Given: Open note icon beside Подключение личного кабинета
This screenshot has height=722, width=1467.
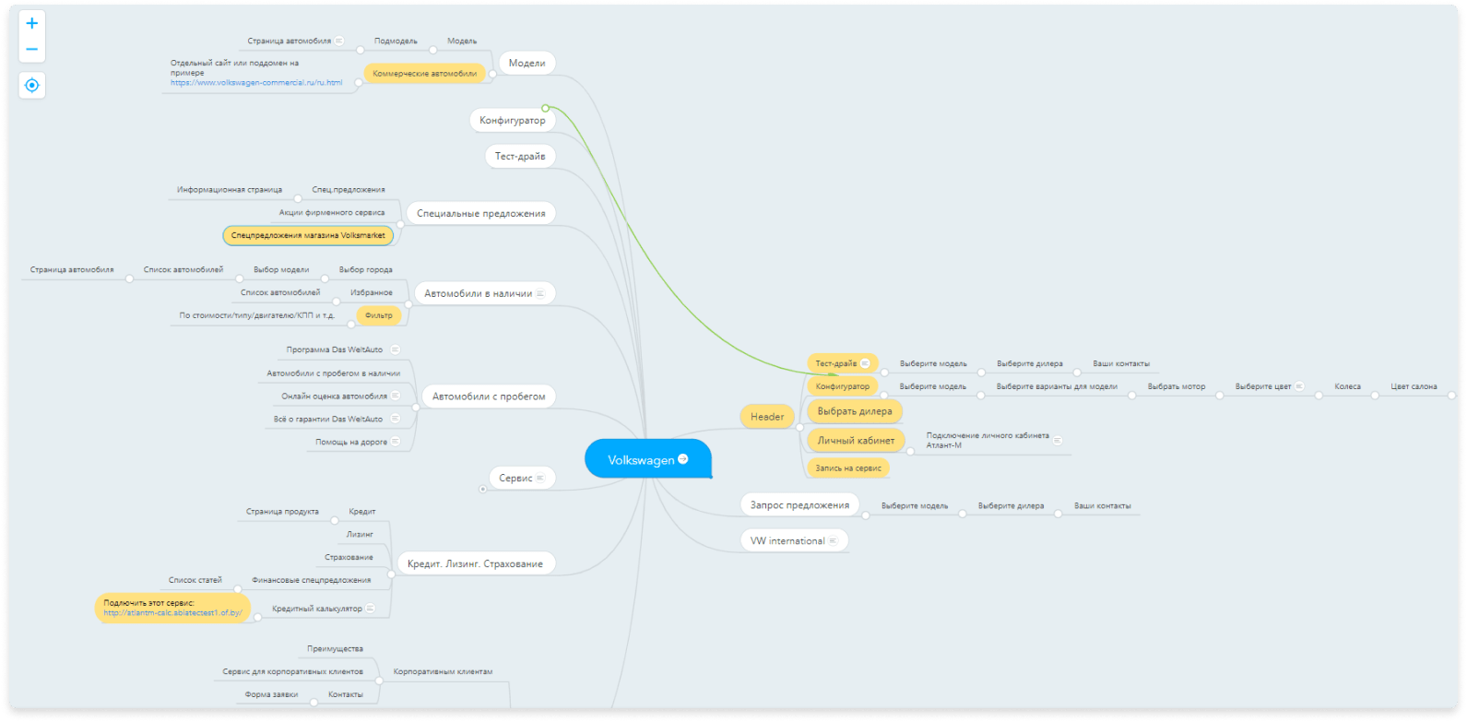Looking at the screenshot, I should (1058, 440).
